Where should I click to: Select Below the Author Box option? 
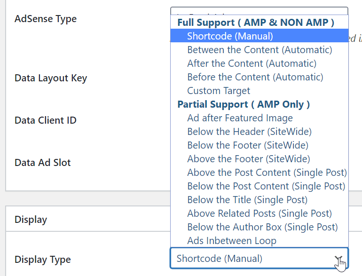coord(262,227)
